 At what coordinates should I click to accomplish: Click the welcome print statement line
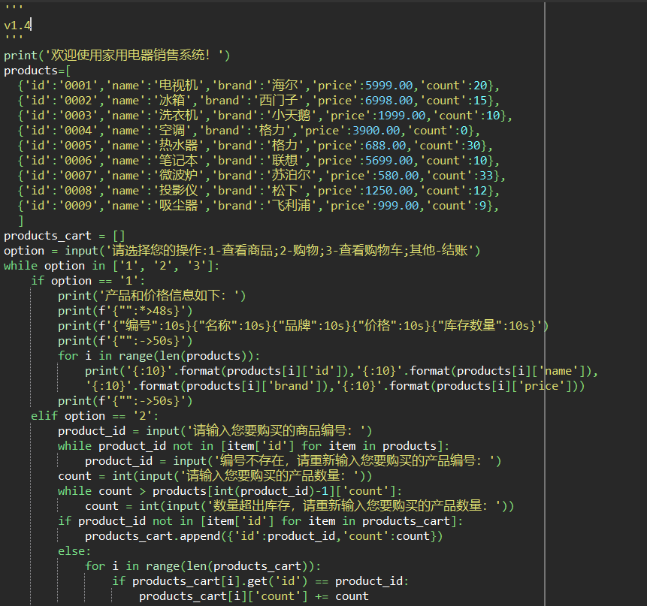tap(116, 56)
